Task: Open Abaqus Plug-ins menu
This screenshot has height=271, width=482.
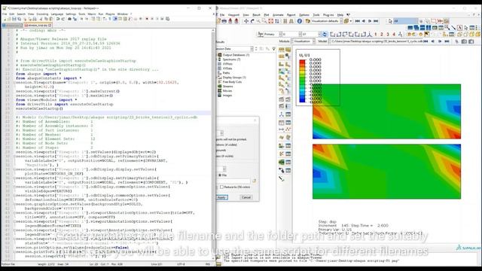Action: [x=328, y=15]
